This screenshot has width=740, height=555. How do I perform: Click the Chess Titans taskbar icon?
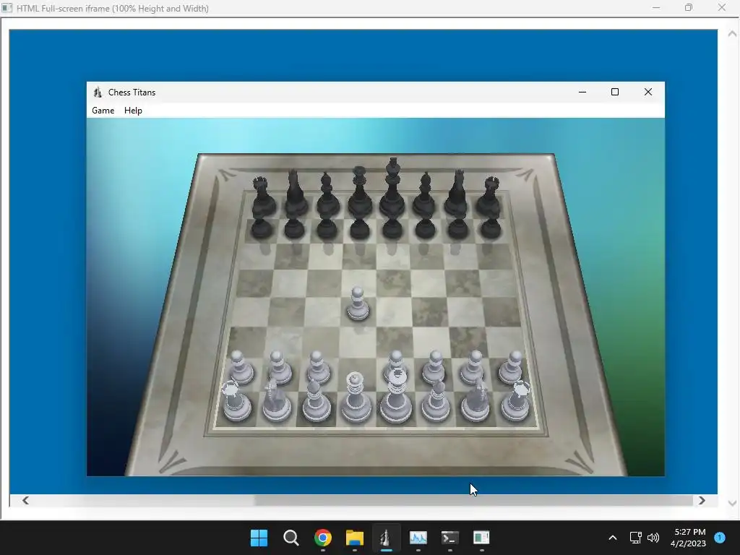(x=386, y=538)
